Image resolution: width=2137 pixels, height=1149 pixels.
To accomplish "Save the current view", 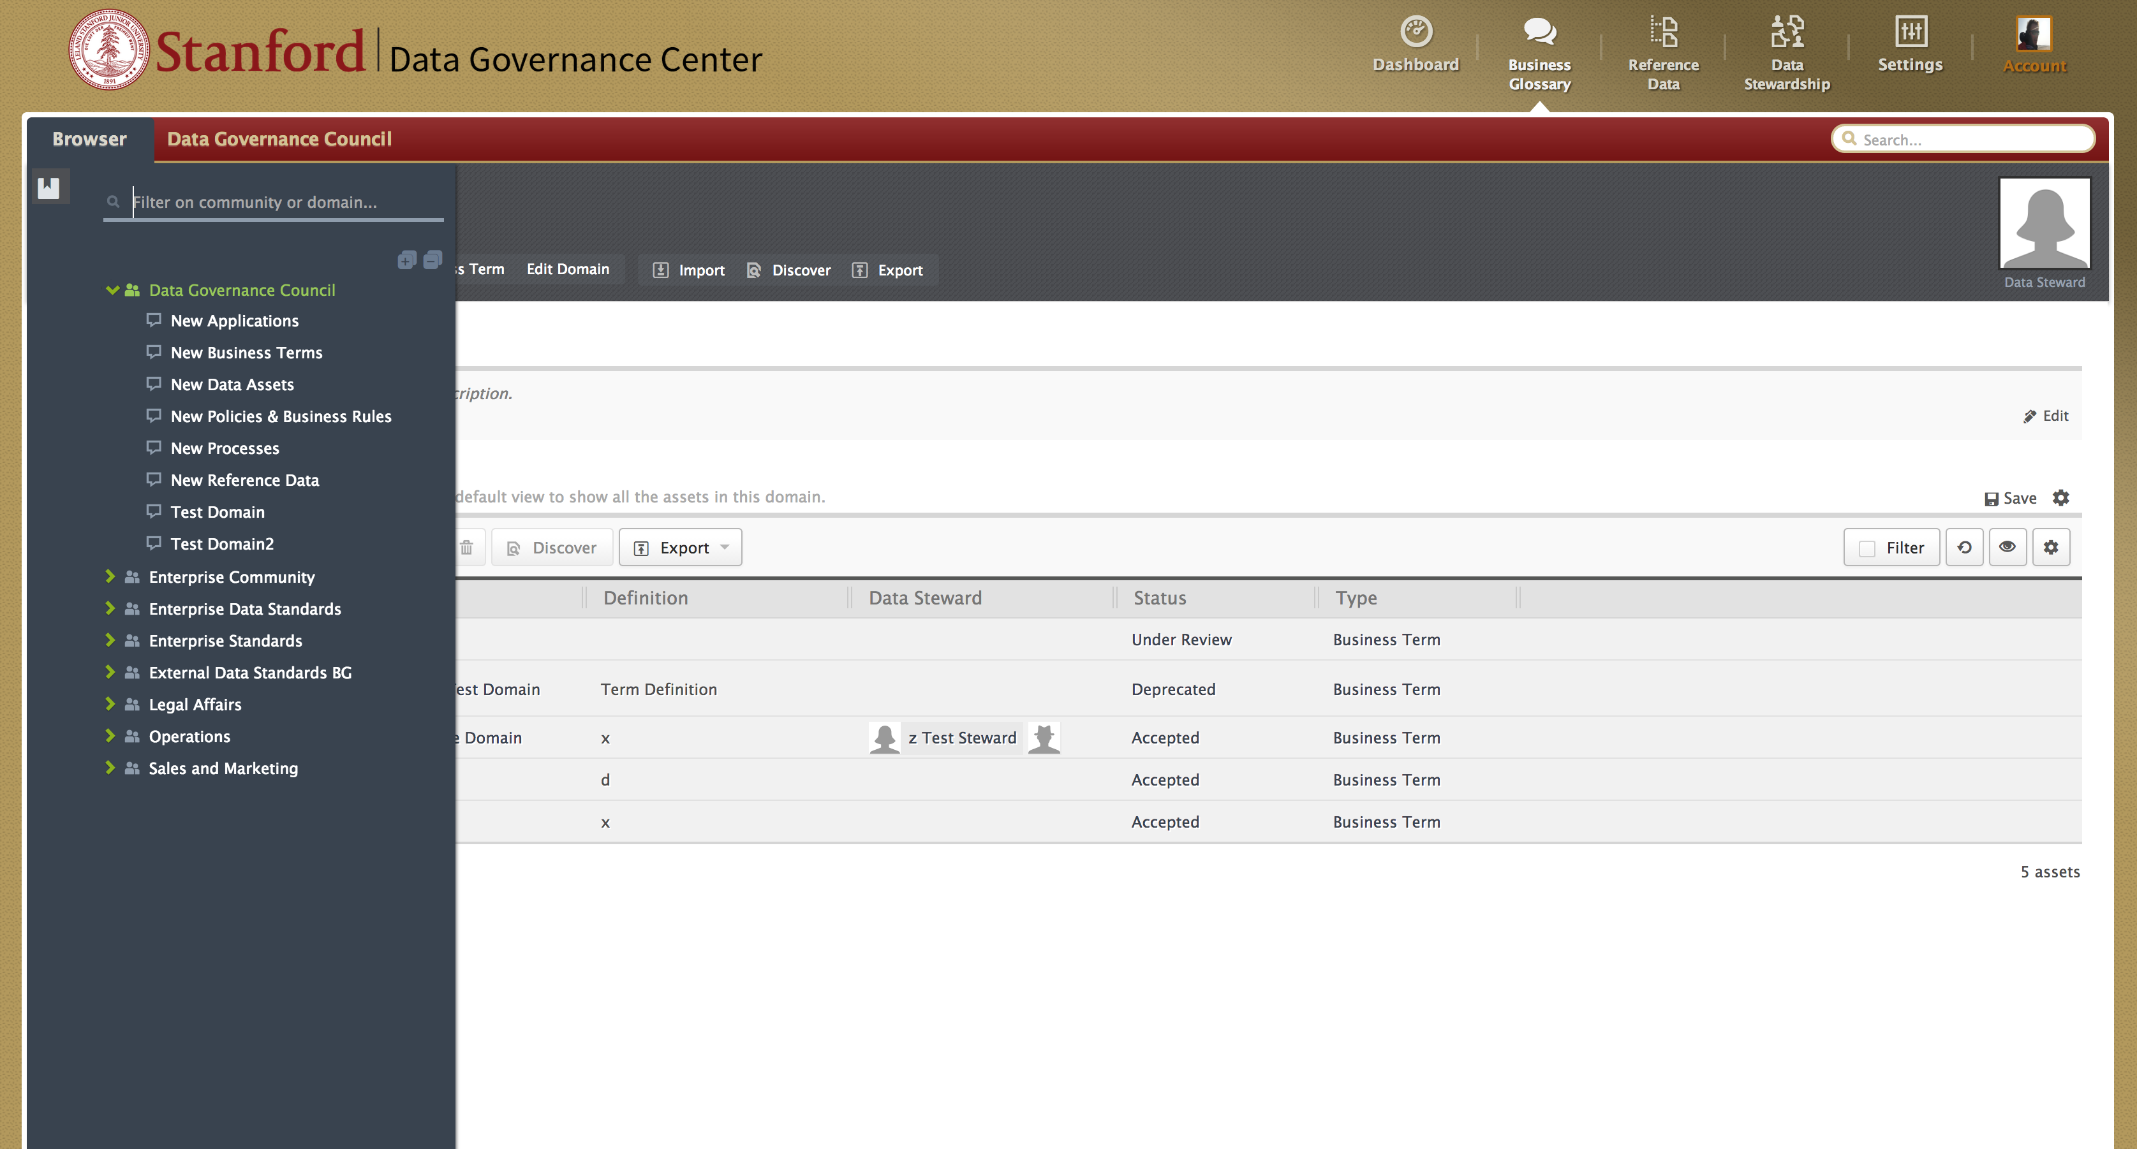I will [x=2010, y=498].
